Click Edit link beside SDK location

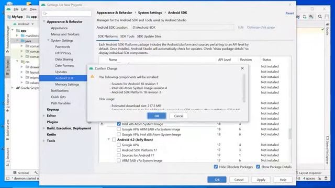(241, 27)
